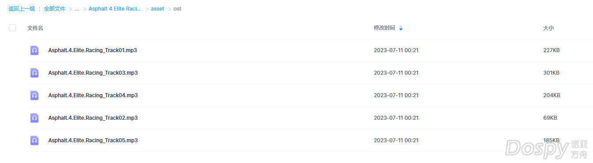Sort by modified time arrow icon

coord(401,28)
